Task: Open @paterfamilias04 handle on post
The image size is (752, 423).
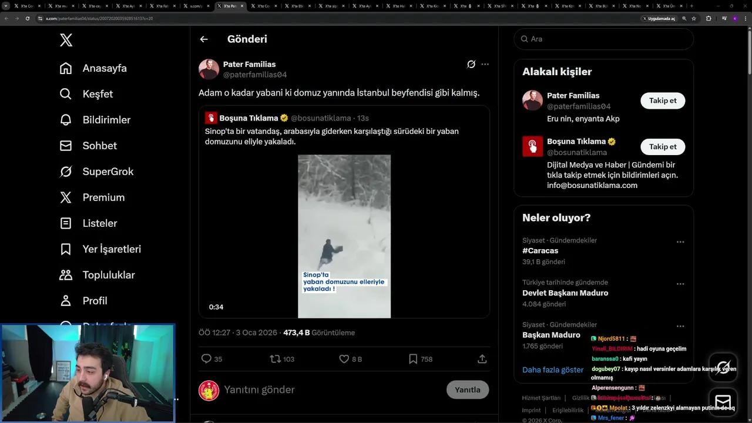Action: pyautogui.click(x=255, y=75)
